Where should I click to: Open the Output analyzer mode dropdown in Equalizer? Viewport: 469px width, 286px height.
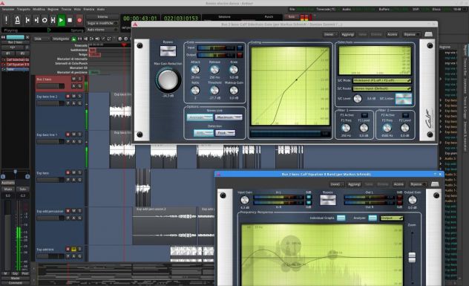(x=392, y=218)
